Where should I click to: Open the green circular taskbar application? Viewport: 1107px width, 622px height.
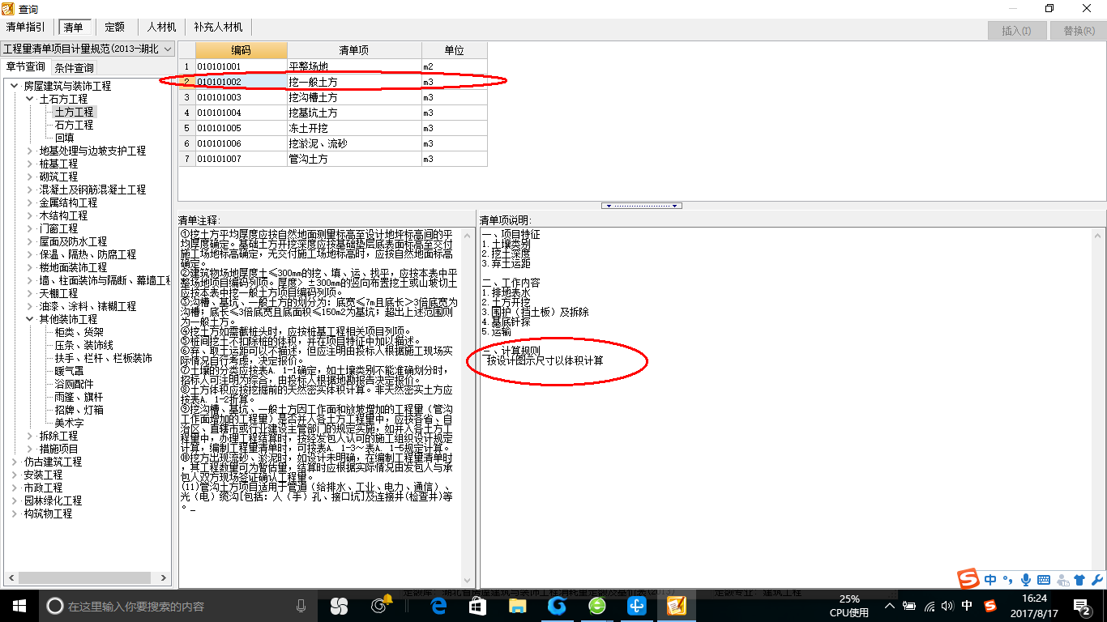[x=596, y=606]
